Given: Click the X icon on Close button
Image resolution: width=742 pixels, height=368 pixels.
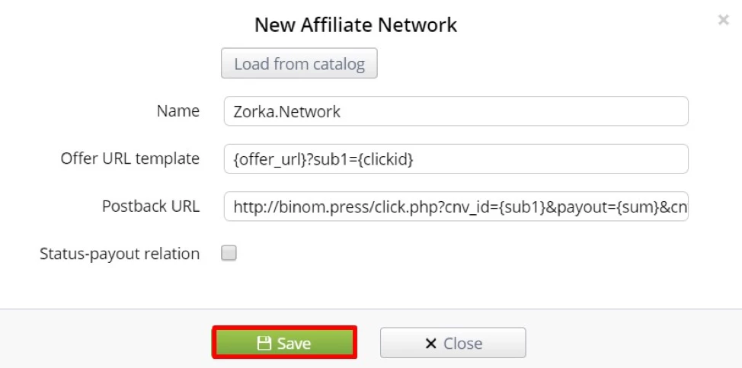Looking at the screenshot, I should (430, 344).
